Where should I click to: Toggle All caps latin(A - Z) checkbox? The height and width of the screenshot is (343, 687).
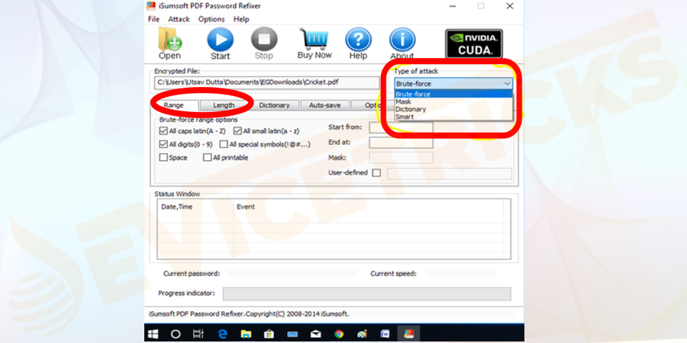pyautogui.click(x=163, y=131)
